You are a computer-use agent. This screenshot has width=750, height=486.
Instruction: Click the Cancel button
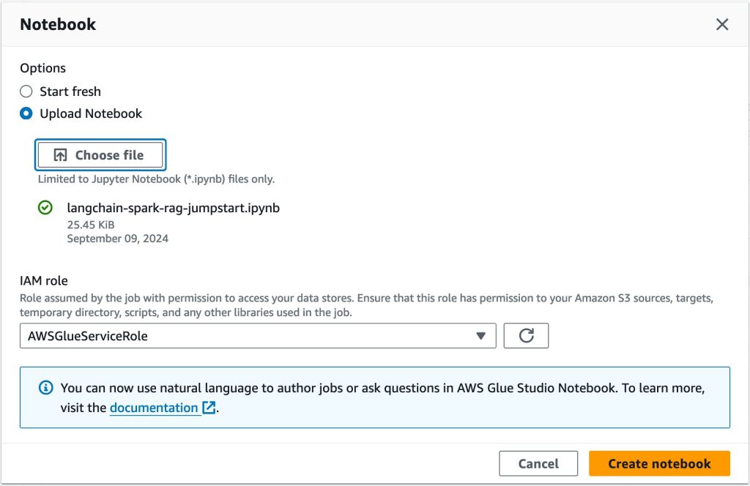pyautogui.click(x=538, y=463)
